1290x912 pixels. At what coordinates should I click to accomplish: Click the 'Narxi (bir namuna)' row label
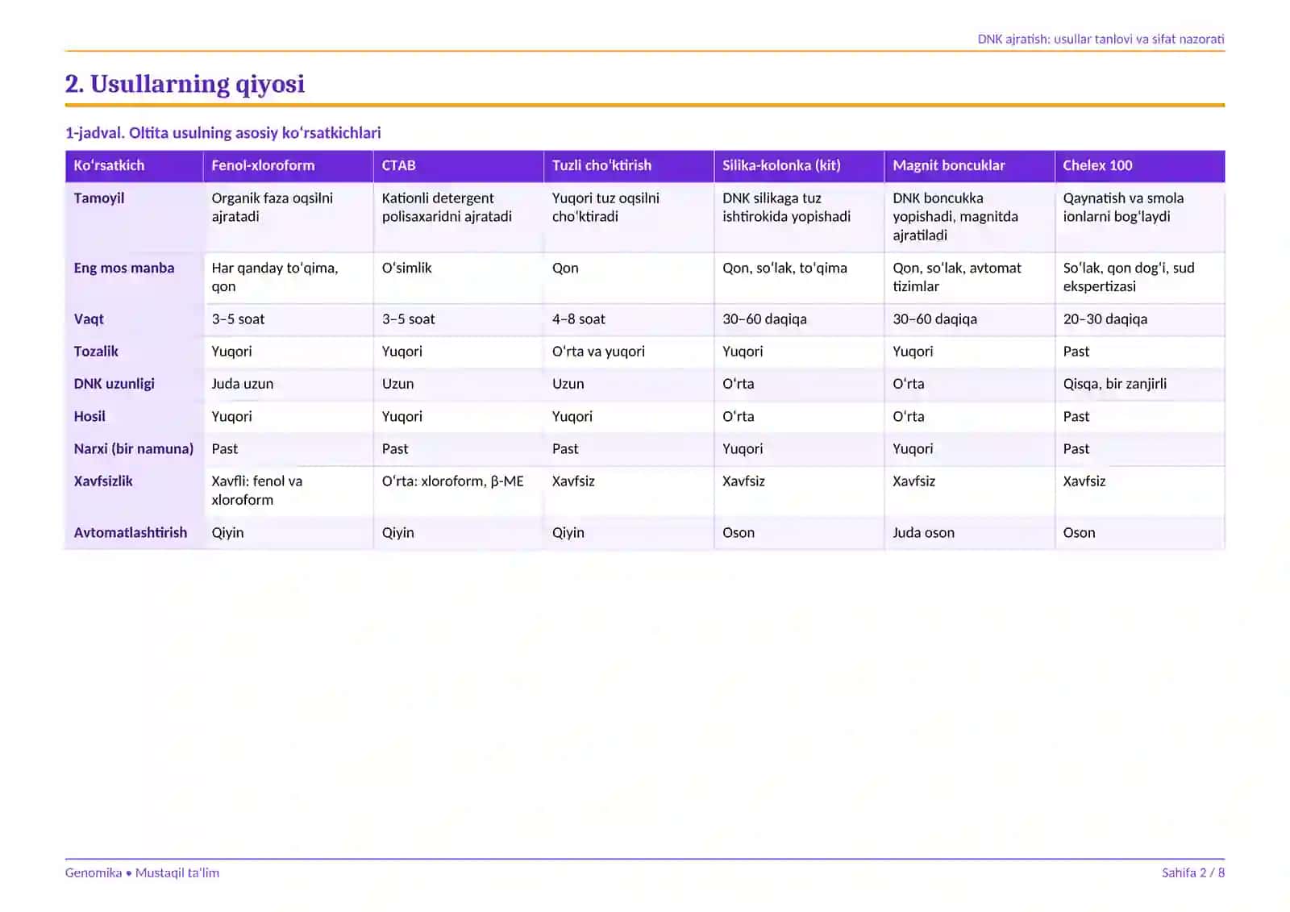tap(134, 449)
